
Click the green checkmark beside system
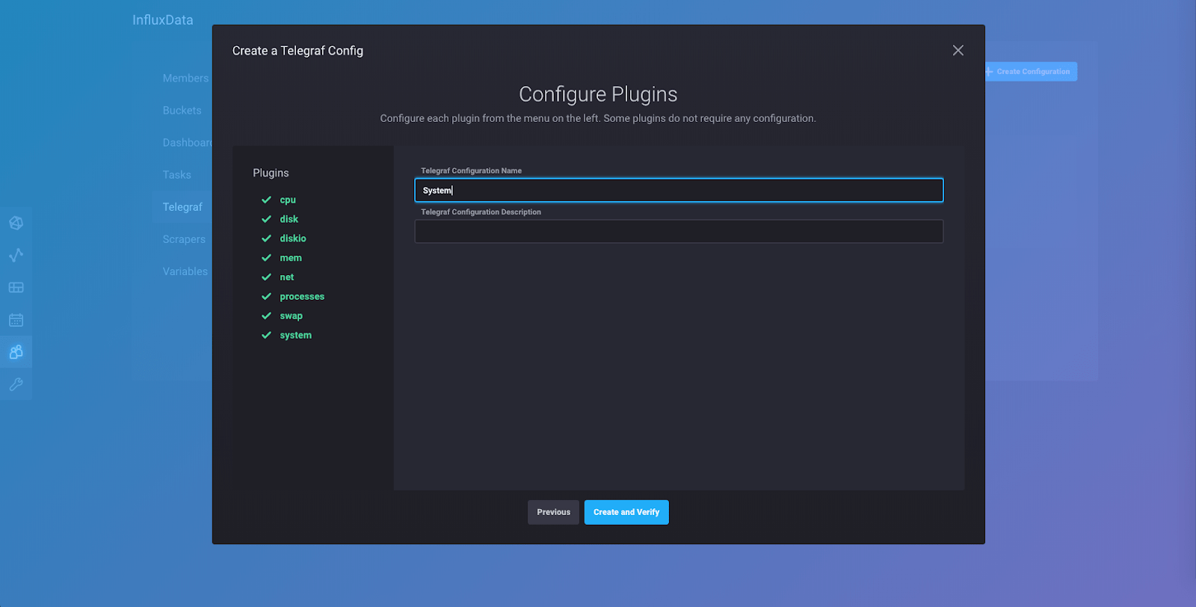point(266,336)
